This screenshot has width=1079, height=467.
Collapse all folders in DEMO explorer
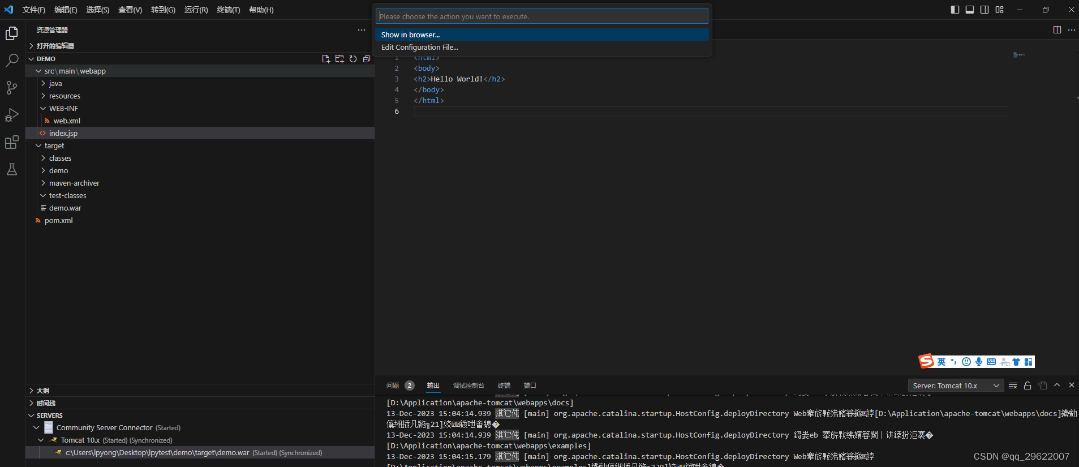point(367,59)
